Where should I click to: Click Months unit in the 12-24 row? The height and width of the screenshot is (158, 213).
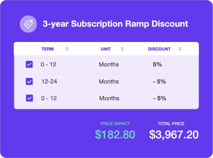click(x=109, y=81)
